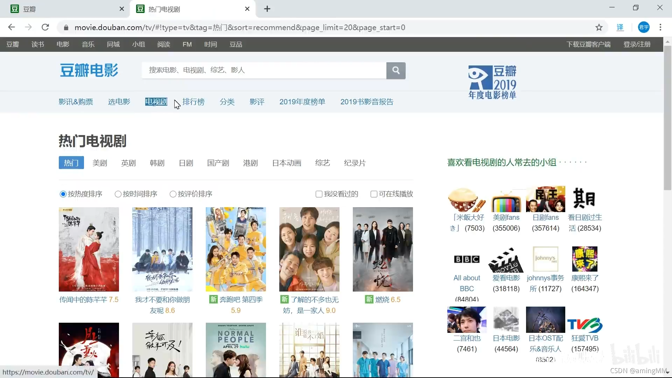672x378 pixels.
Task: Select sort by rating radio button
Action: [173, 194]
